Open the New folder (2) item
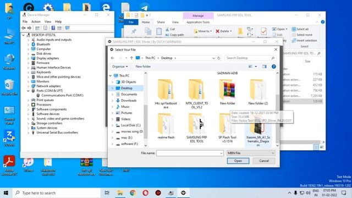The height and width of the screenshot is (198, 352). coord(258,92)
